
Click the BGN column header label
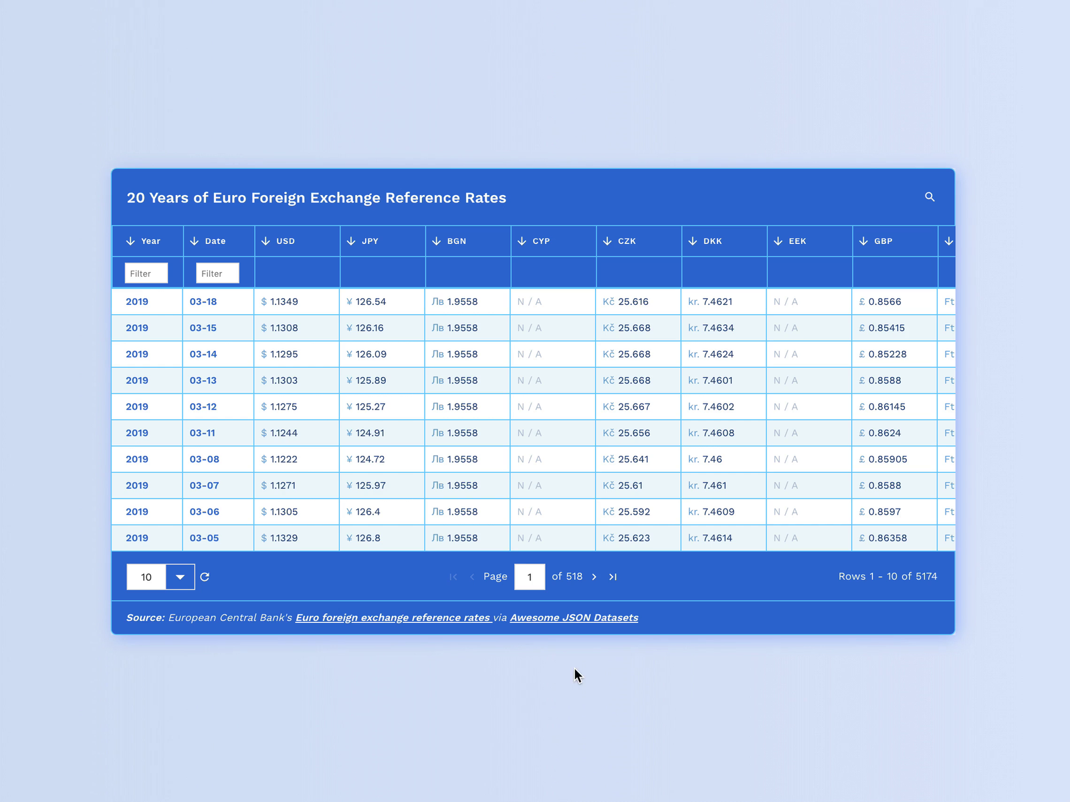pos(457,241)
